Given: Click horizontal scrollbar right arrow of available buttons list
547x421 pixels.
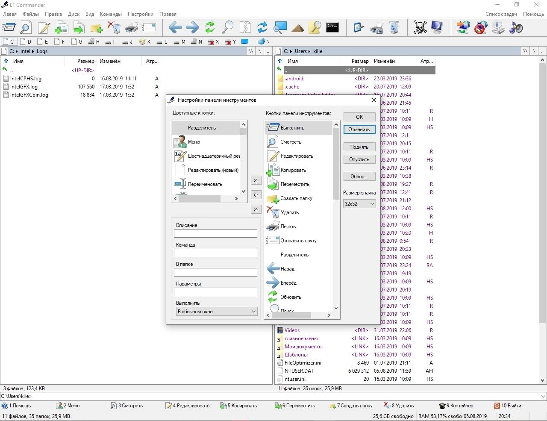Looking at the screenshot, I should click(236, 199).
